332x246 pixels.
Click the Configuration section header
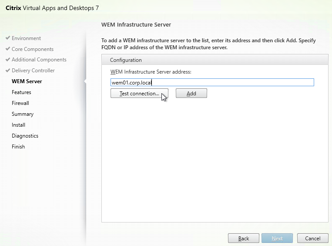(215, 60)
